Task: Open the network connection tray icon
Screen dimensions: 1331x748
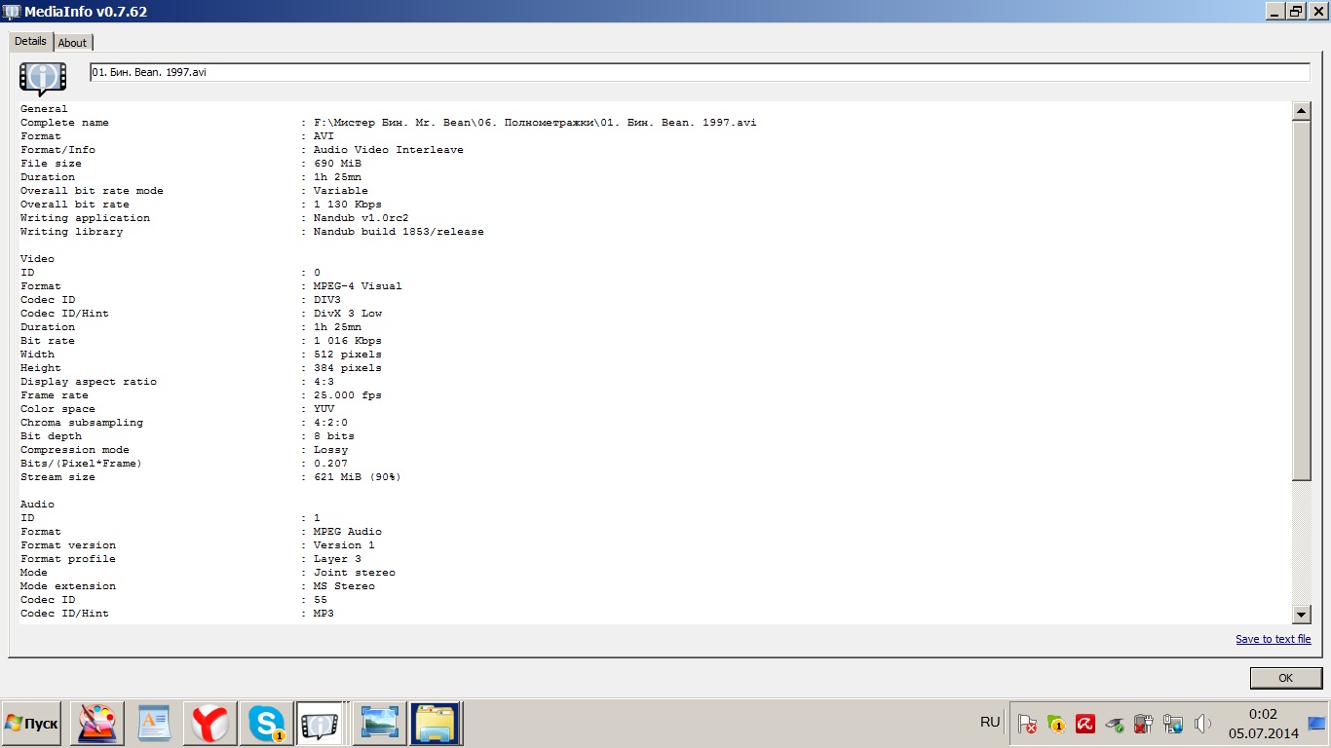Action: click(x=1173, y=724)
